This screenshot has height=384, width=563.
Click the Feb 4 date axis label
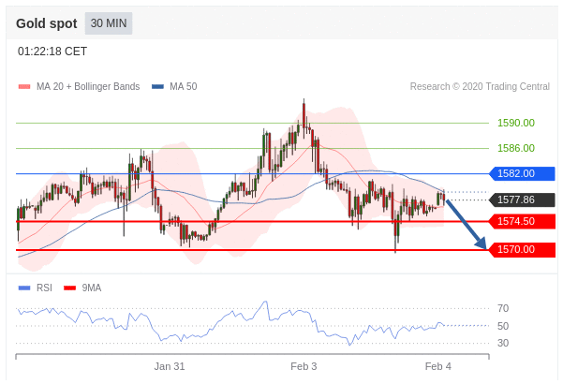click(x=438, y=366)
